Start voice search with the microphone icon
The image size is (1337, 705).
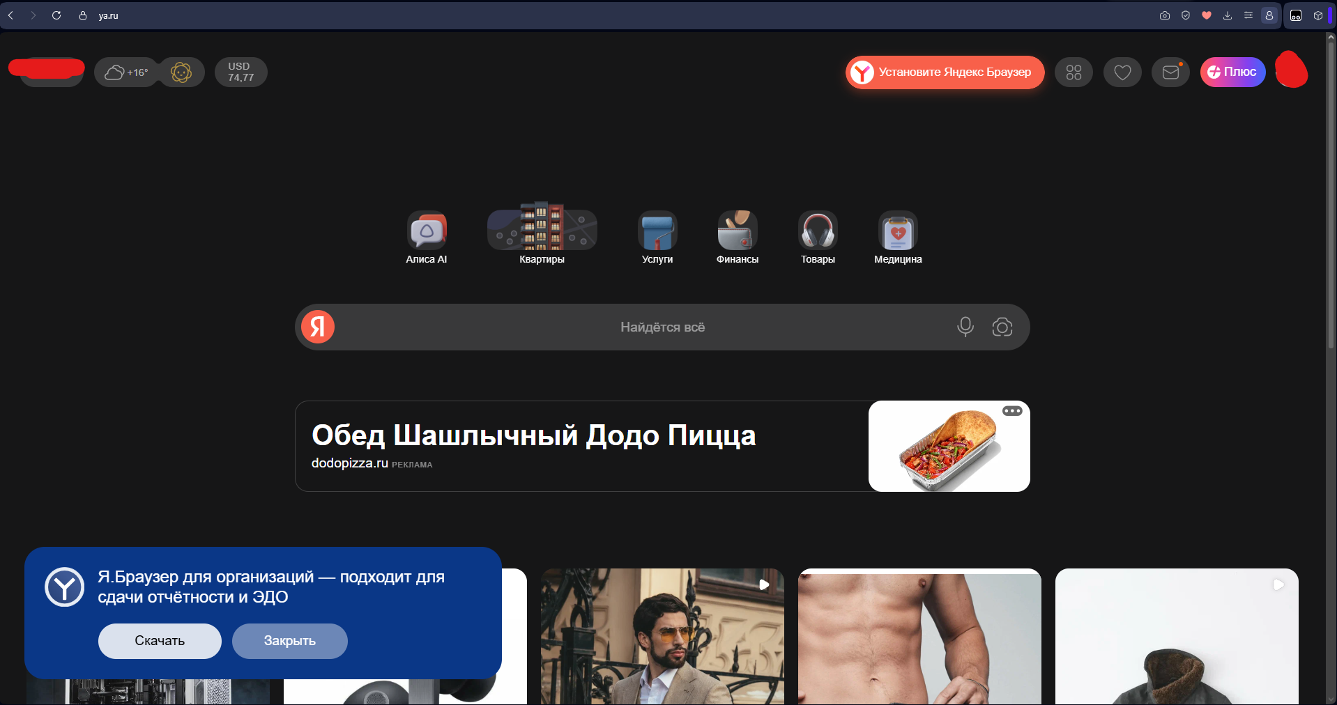click(x=965, y=327)
